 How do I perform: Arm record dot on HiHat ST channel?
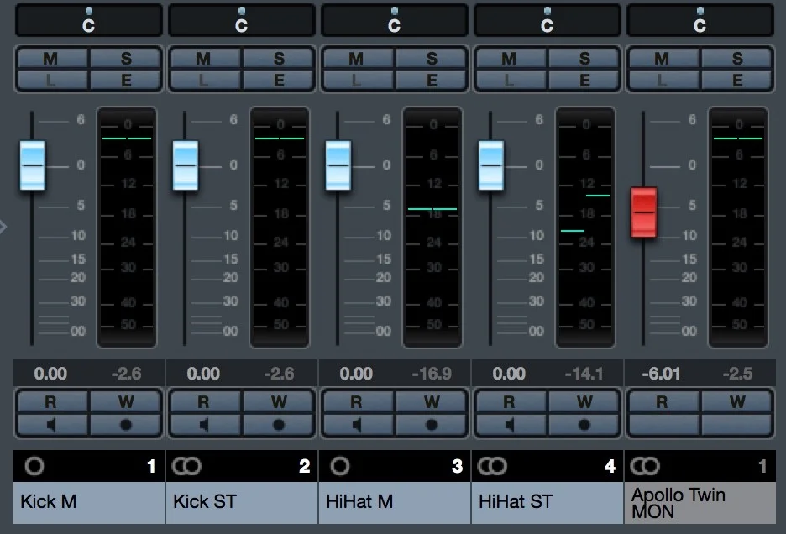click(584, 425)
